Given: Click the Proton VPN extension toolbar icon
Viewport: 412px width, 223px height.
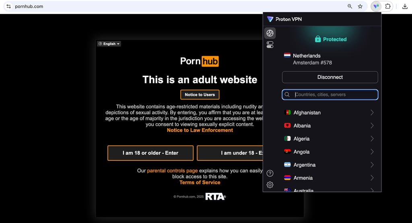Looking at the screenshot, I should [376, 6].
